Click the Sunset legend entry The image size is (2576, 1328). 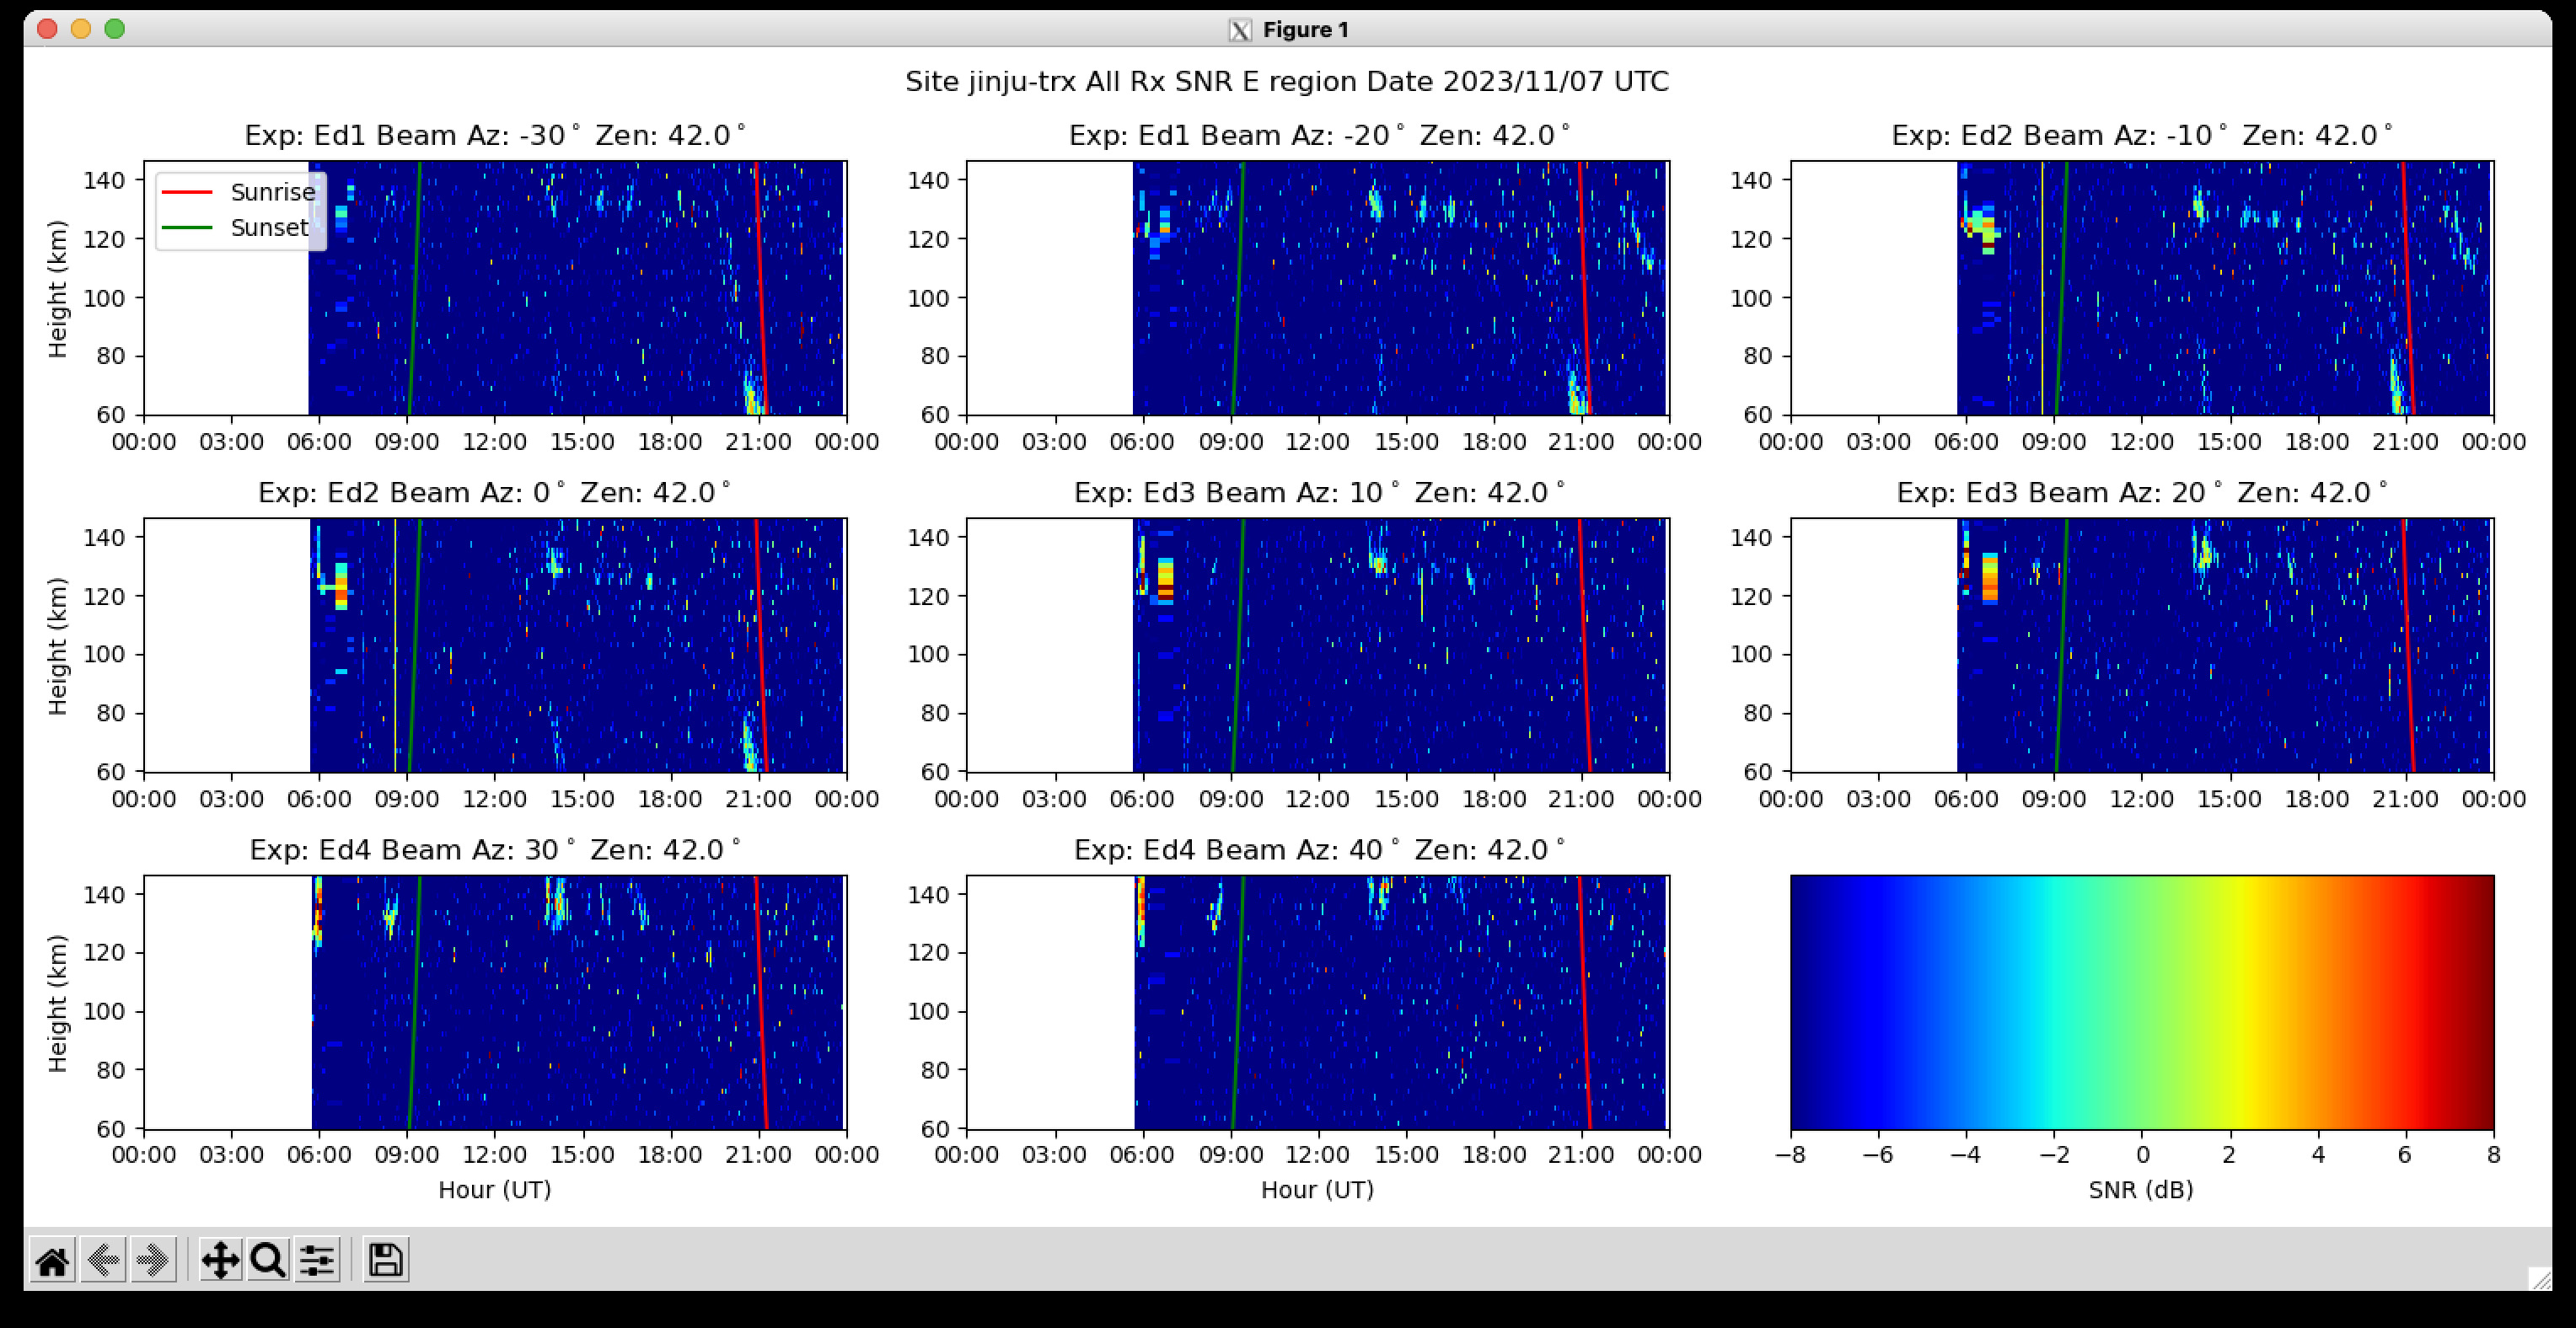tap(235, 228)
